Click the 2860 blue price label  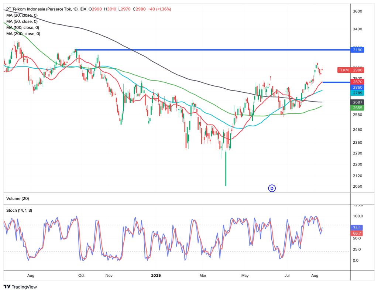(357, 87)
